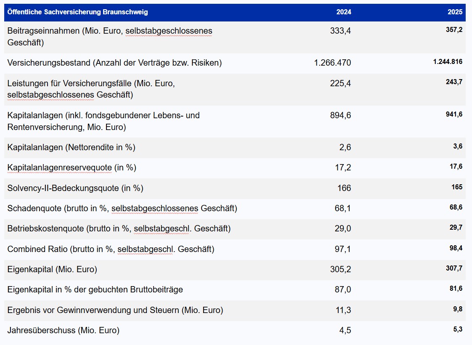Select value 894,6 for Kapitalanlagen 2024
The width and height of the screenshot is (472, 345).
[340, 115]
